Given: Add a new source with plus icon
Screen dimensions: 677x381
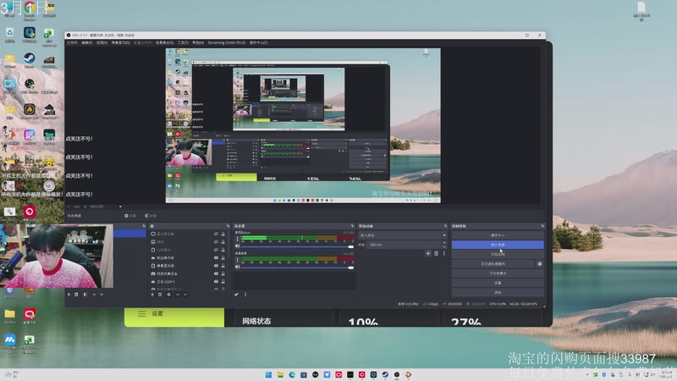Looking at the screenshot, I should pos(152,295).
